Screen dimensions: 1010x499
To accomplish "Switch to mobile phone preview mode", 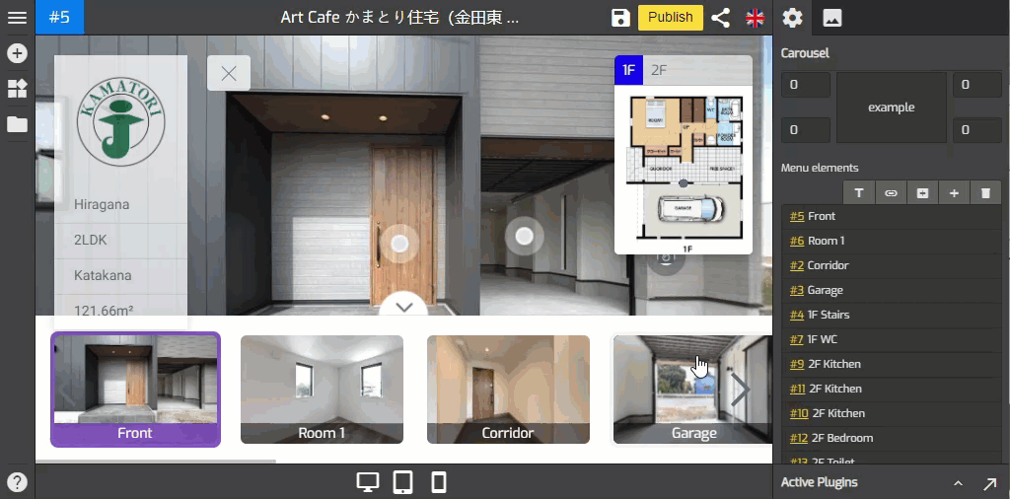I will (439, 482).
